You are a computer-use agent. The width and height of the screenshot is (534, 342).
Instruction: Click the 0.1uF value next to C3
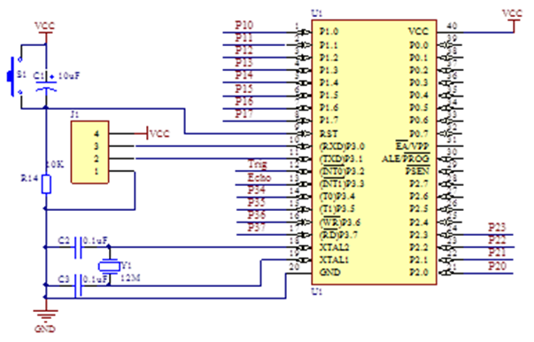[x=96, y=279]
